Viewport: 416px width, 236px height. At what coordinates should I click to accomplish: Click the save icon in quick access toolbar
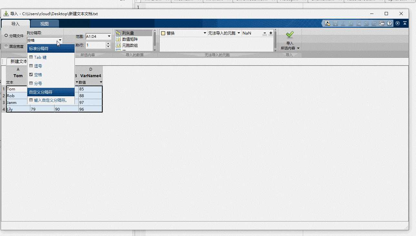(x=335, y=23)
